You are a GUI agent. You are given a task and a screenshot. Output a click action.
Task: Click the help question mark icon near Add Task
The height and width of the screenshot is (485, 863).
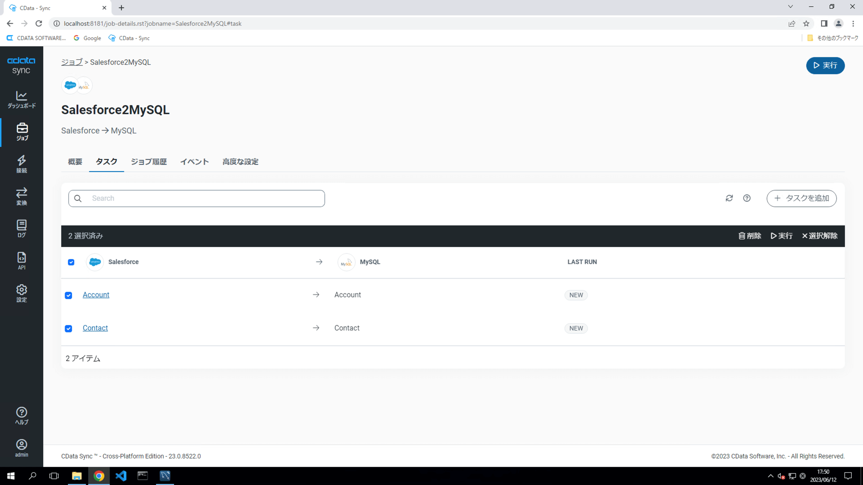coord(747,198)
